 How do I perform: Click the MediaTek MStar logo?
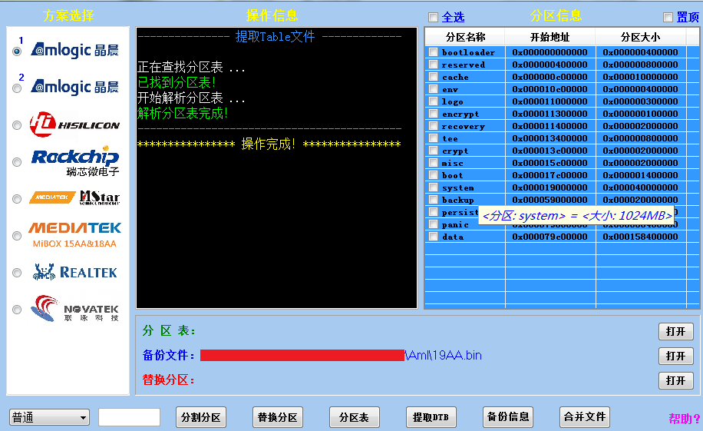click(x=74, y=197)
